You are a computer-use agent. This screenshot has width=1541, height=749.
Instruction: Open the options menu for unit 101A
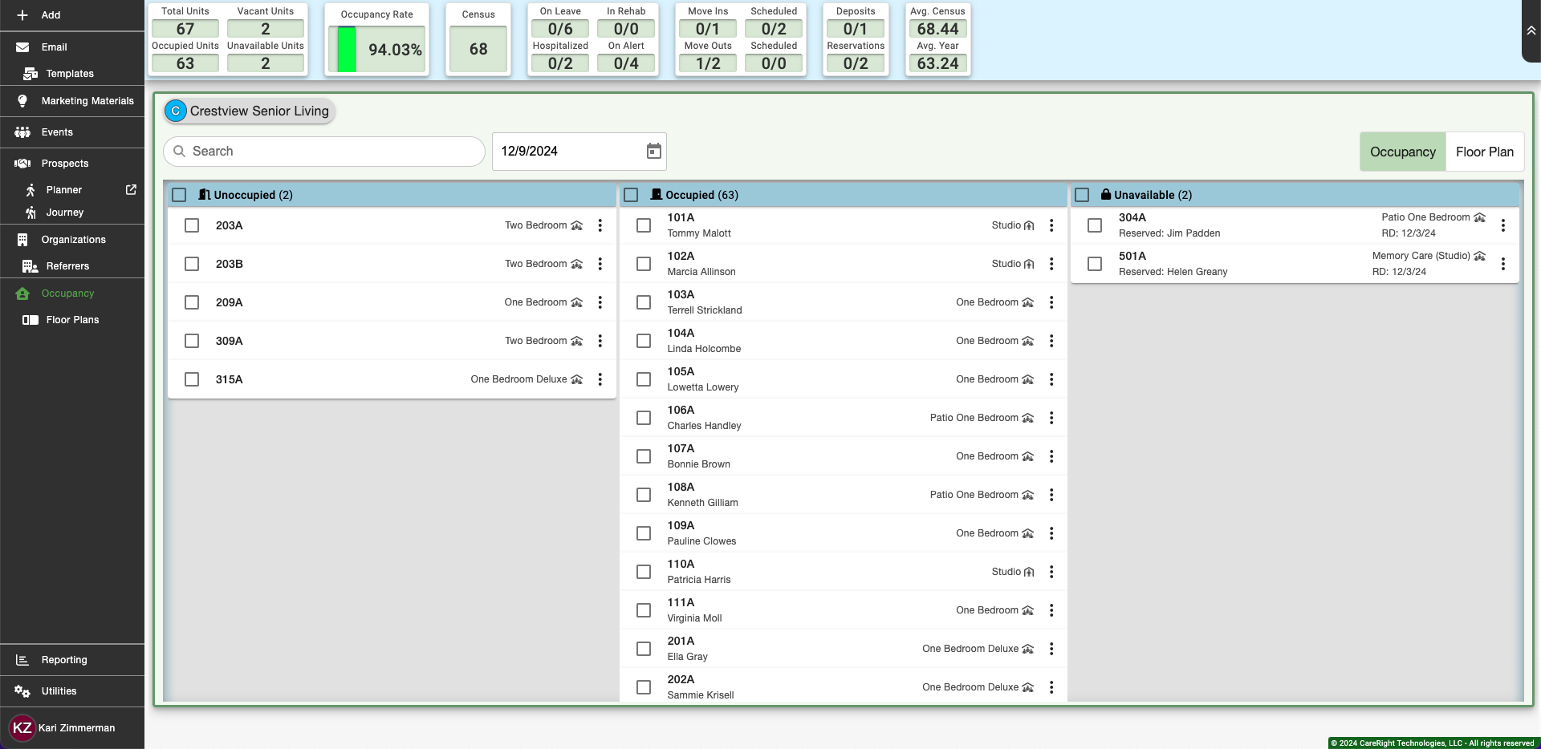click(x=1051, y=225)
